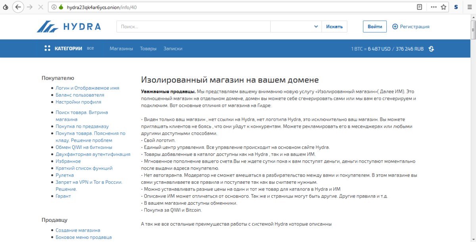
Task: Open 'Избранное' sidebar link
Action: tap(68, 161)
